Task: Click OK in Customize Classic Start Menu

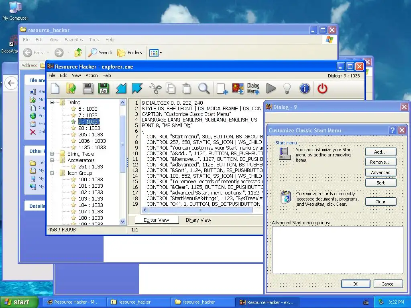Action: (356, 284)
